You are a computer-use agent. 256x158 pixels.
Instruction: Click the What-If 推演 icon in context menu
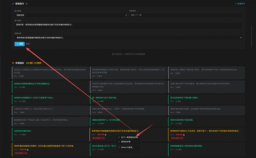click(x=119, y=147)
